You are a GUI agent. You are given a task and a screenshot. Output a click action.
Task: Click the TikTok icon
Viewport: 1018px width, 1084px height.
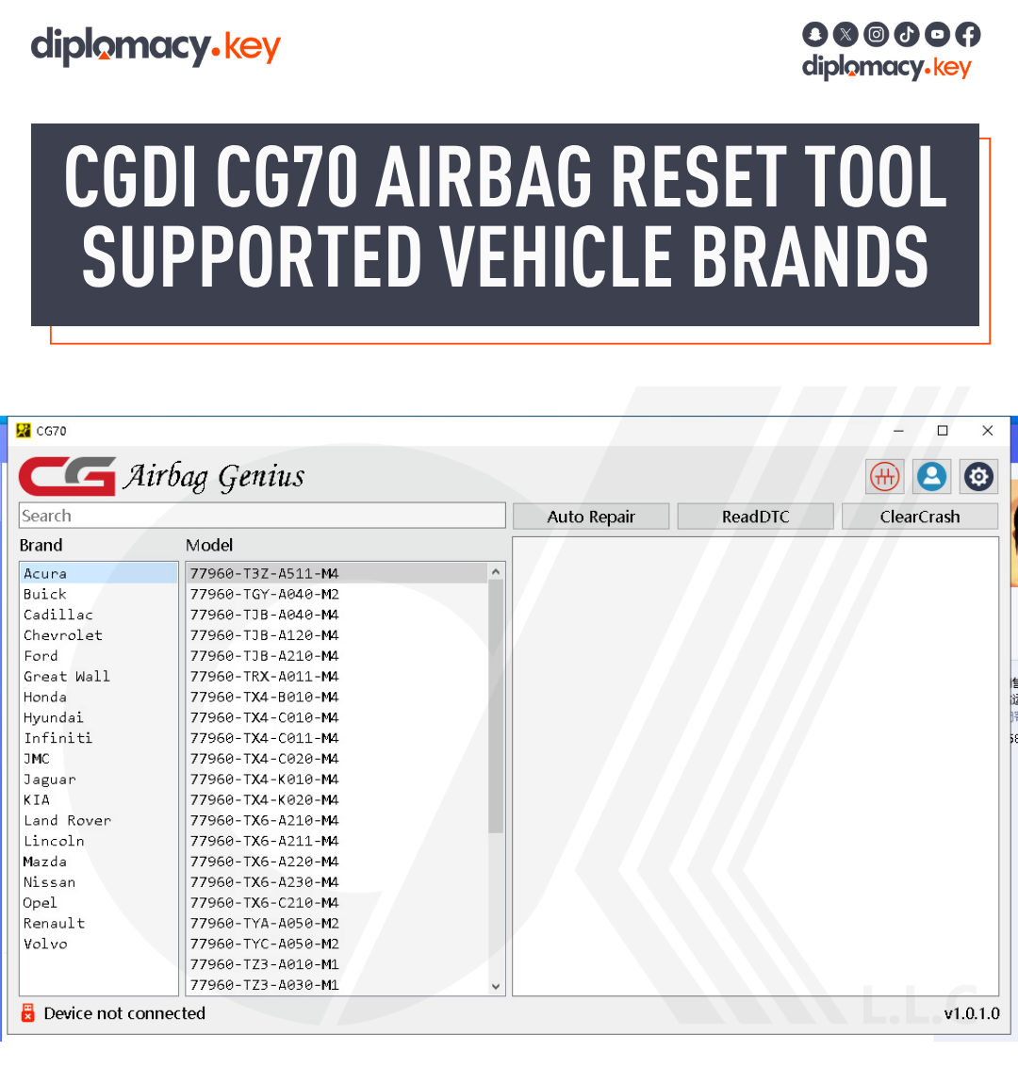click(906, 34)
